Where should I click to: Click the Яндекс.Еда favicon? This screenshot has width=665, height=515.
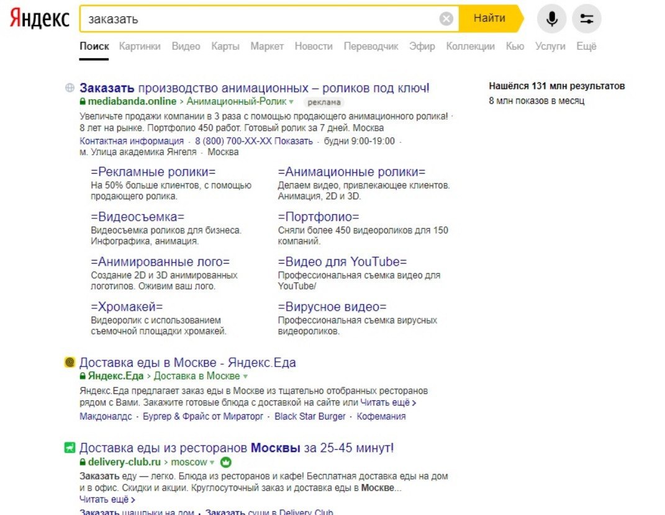(x=70, y=362)
